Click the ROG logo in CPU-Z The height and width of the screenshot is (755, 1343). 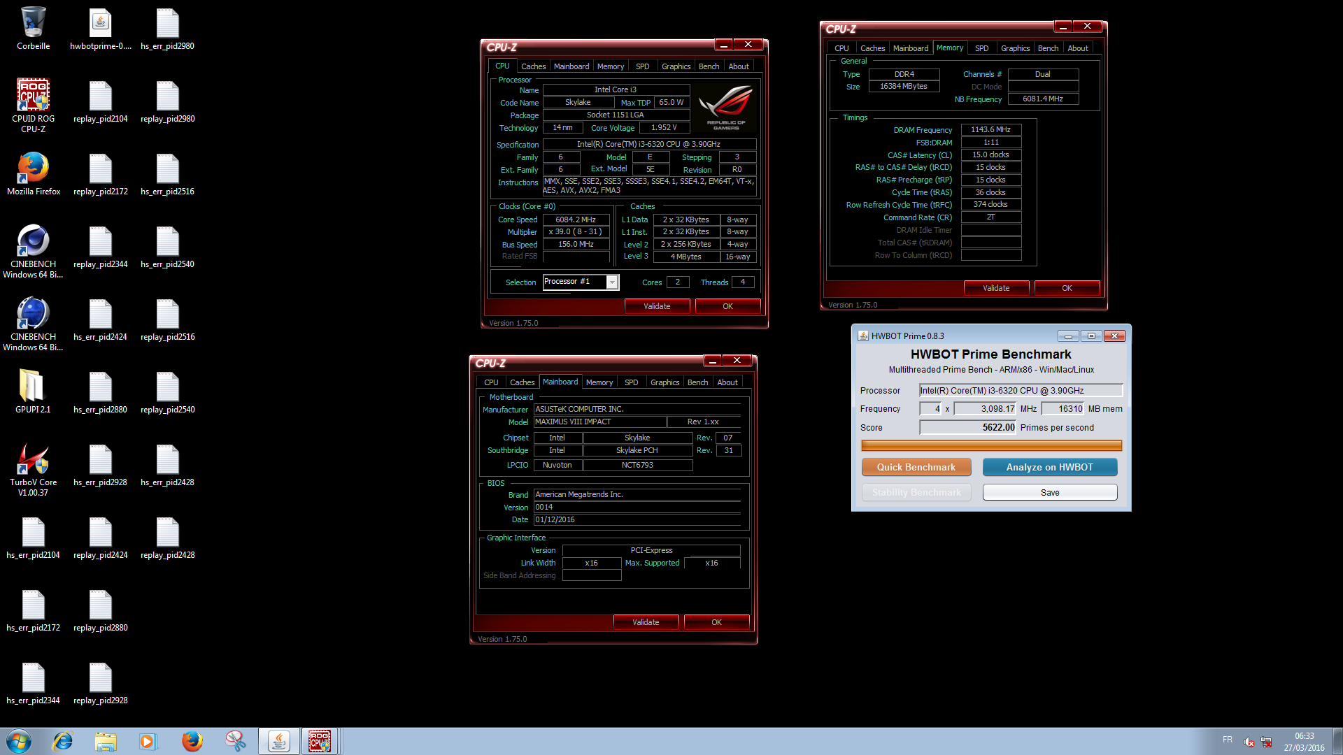click(725, 107)
